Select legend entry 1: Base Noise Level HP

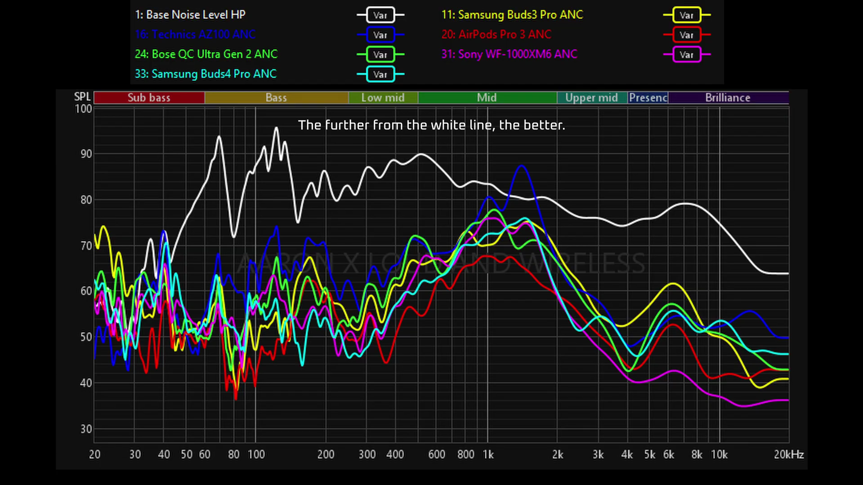(190, 15)
